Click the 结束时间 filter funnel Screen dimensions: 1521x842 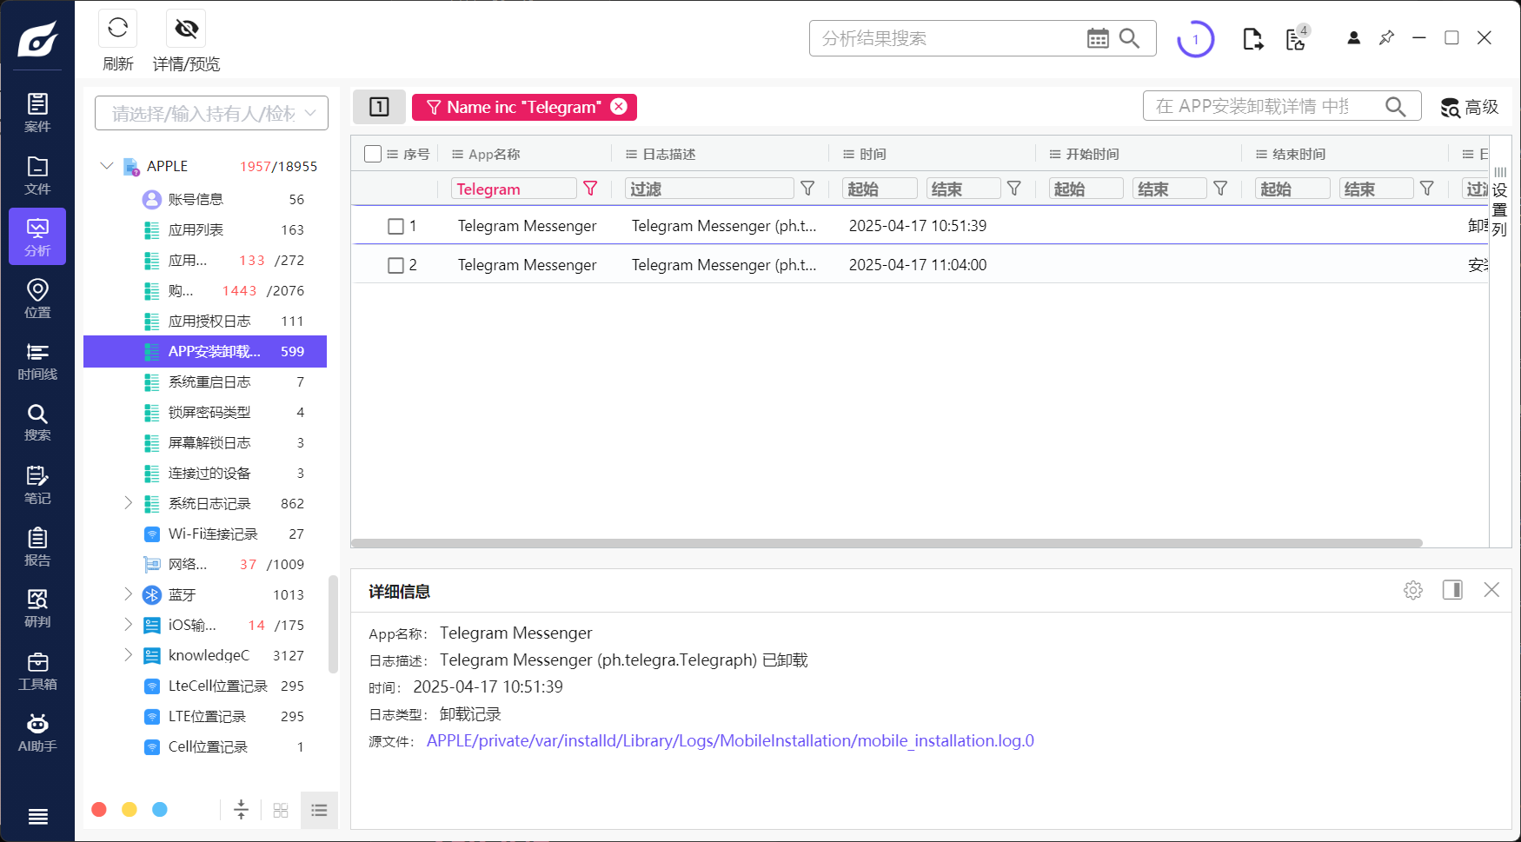[1426, 189]
